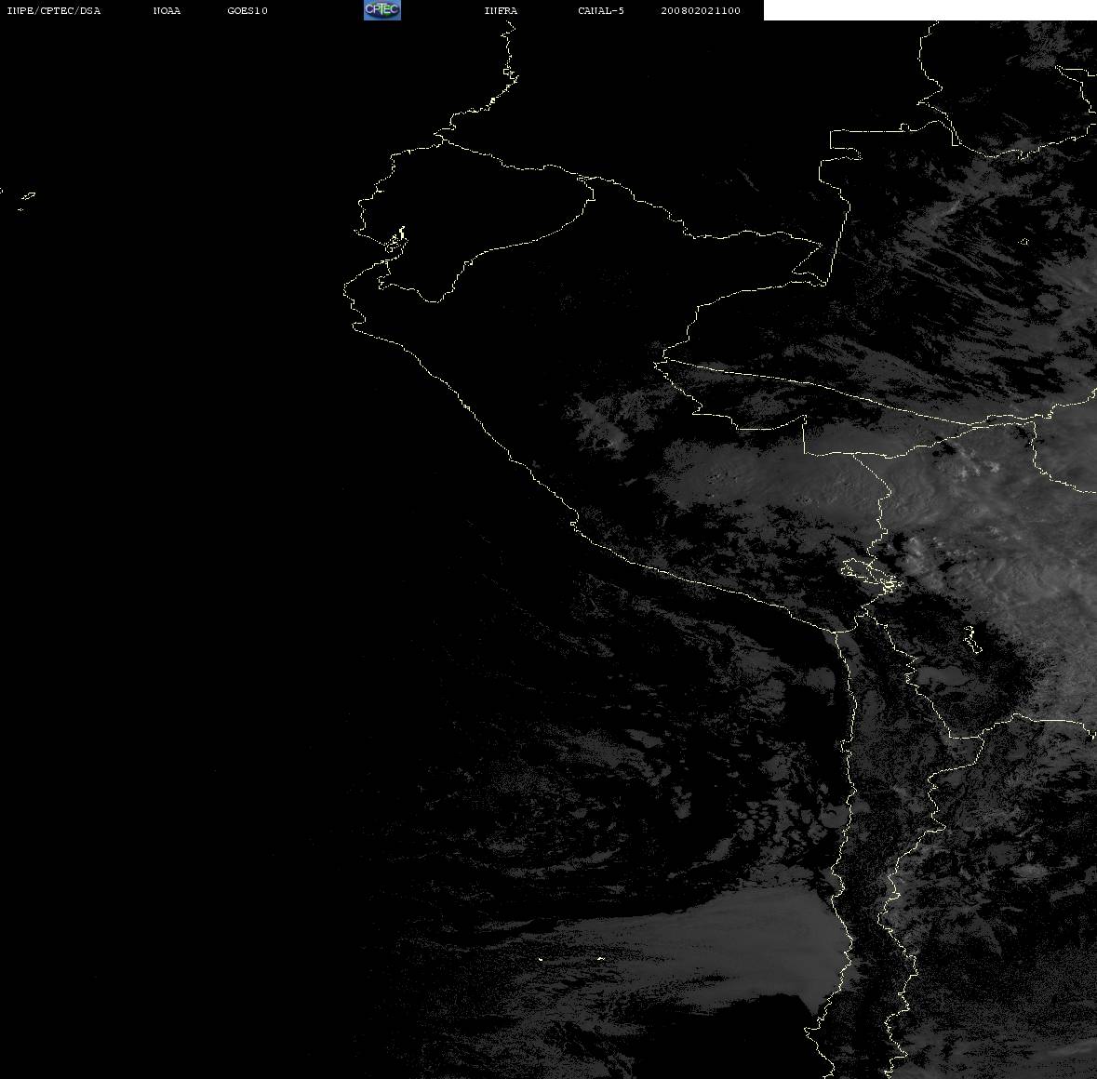Screen dimensions: 1097x1079
Task: Click the 200802021100 timestamp
Action: [x=701, y=10]
